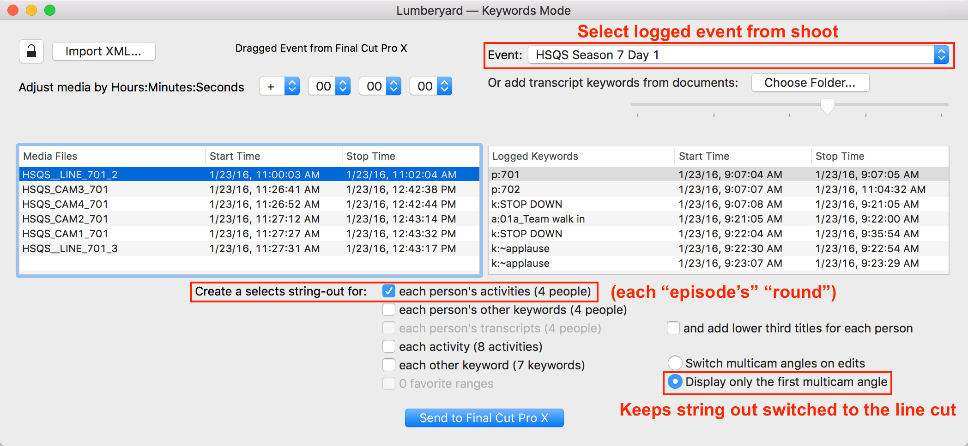Click Choose Folder for transcript documents

(810, 83)
